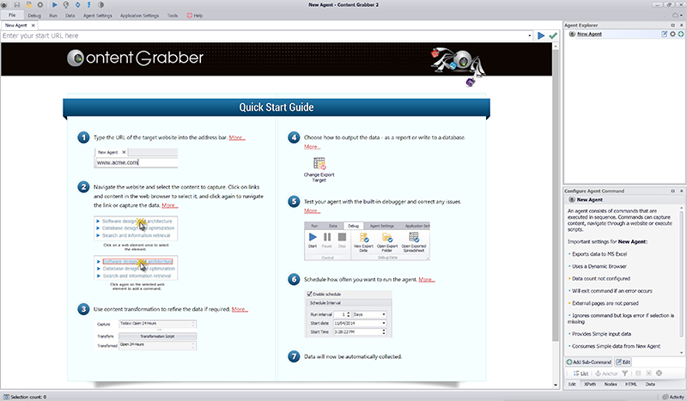Click the blue lightning bolt icon in title toolbar
The height and width of the screenshot is (401, 687).
pos(89,5)
